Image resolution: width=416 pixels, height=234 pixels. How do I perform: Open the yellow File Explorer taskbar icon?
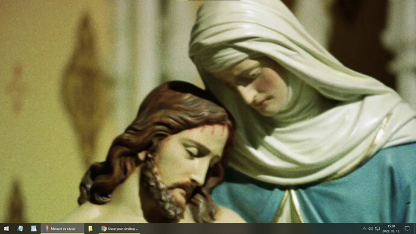pos(90,229)
